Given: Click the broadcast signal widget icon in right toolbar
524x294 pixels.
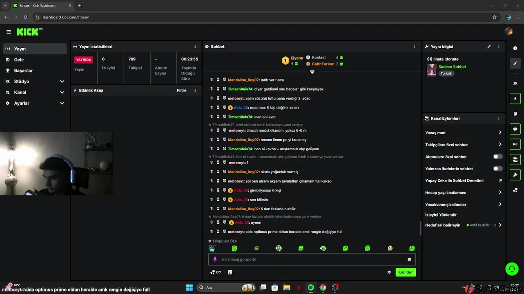Looking at the screenshot, I should [x=515, y=144].
